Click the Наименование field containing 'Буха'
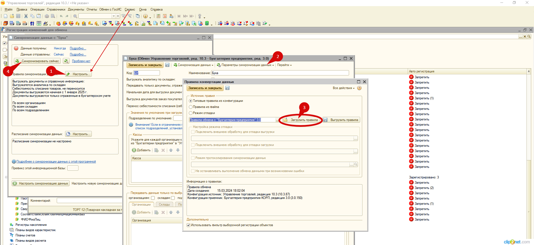 coord(280,73)
